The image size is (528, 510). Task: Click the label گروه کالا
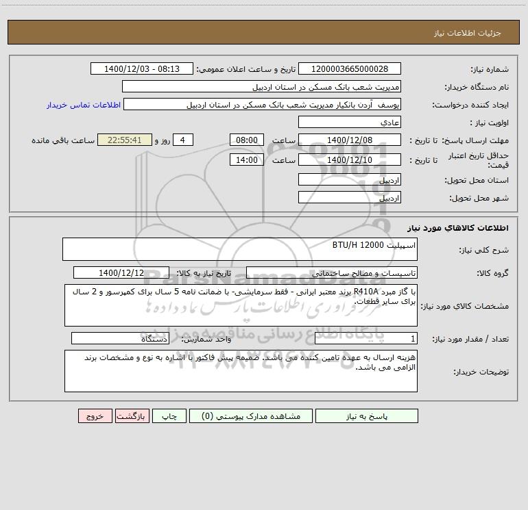coord(492,273)
